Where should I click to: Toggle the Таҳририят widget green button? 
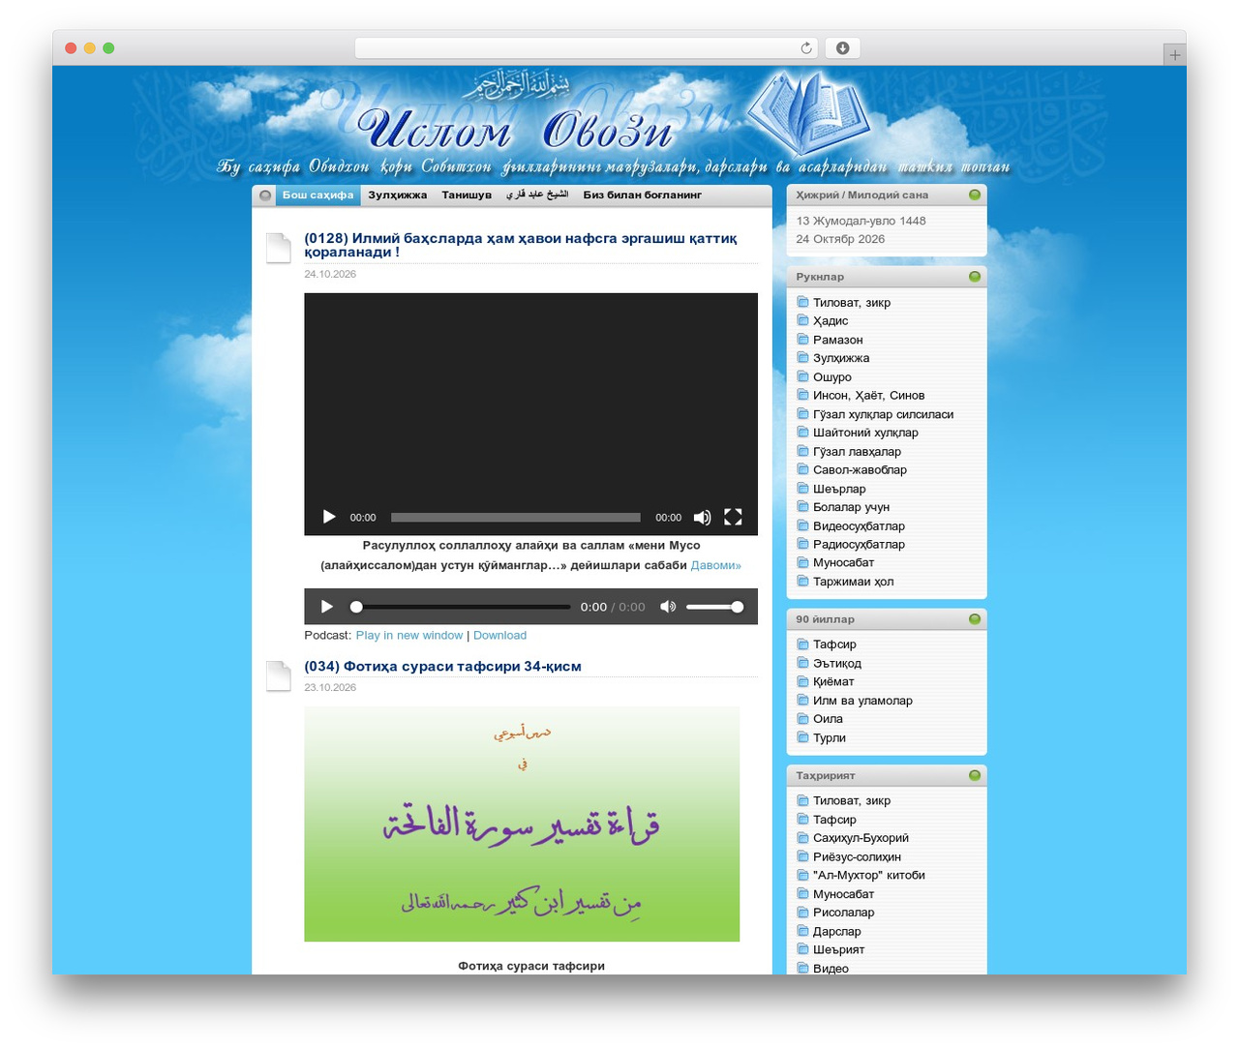click(975, 775)
